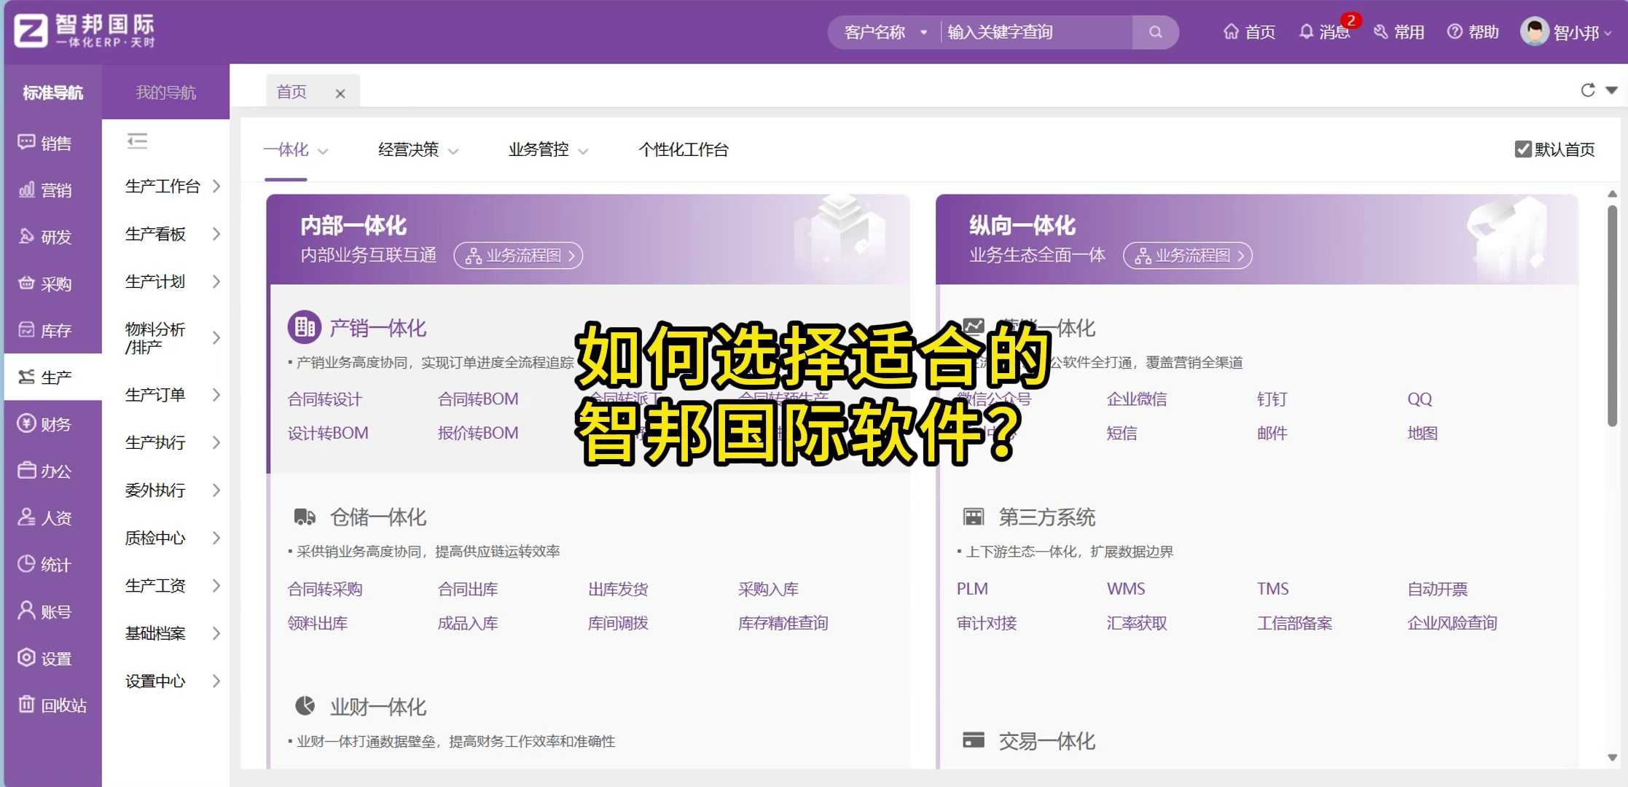This screenshot has height=787, width=1628.
Task: Select 库存 in the sidebar
Action: [x=52, y=331]
